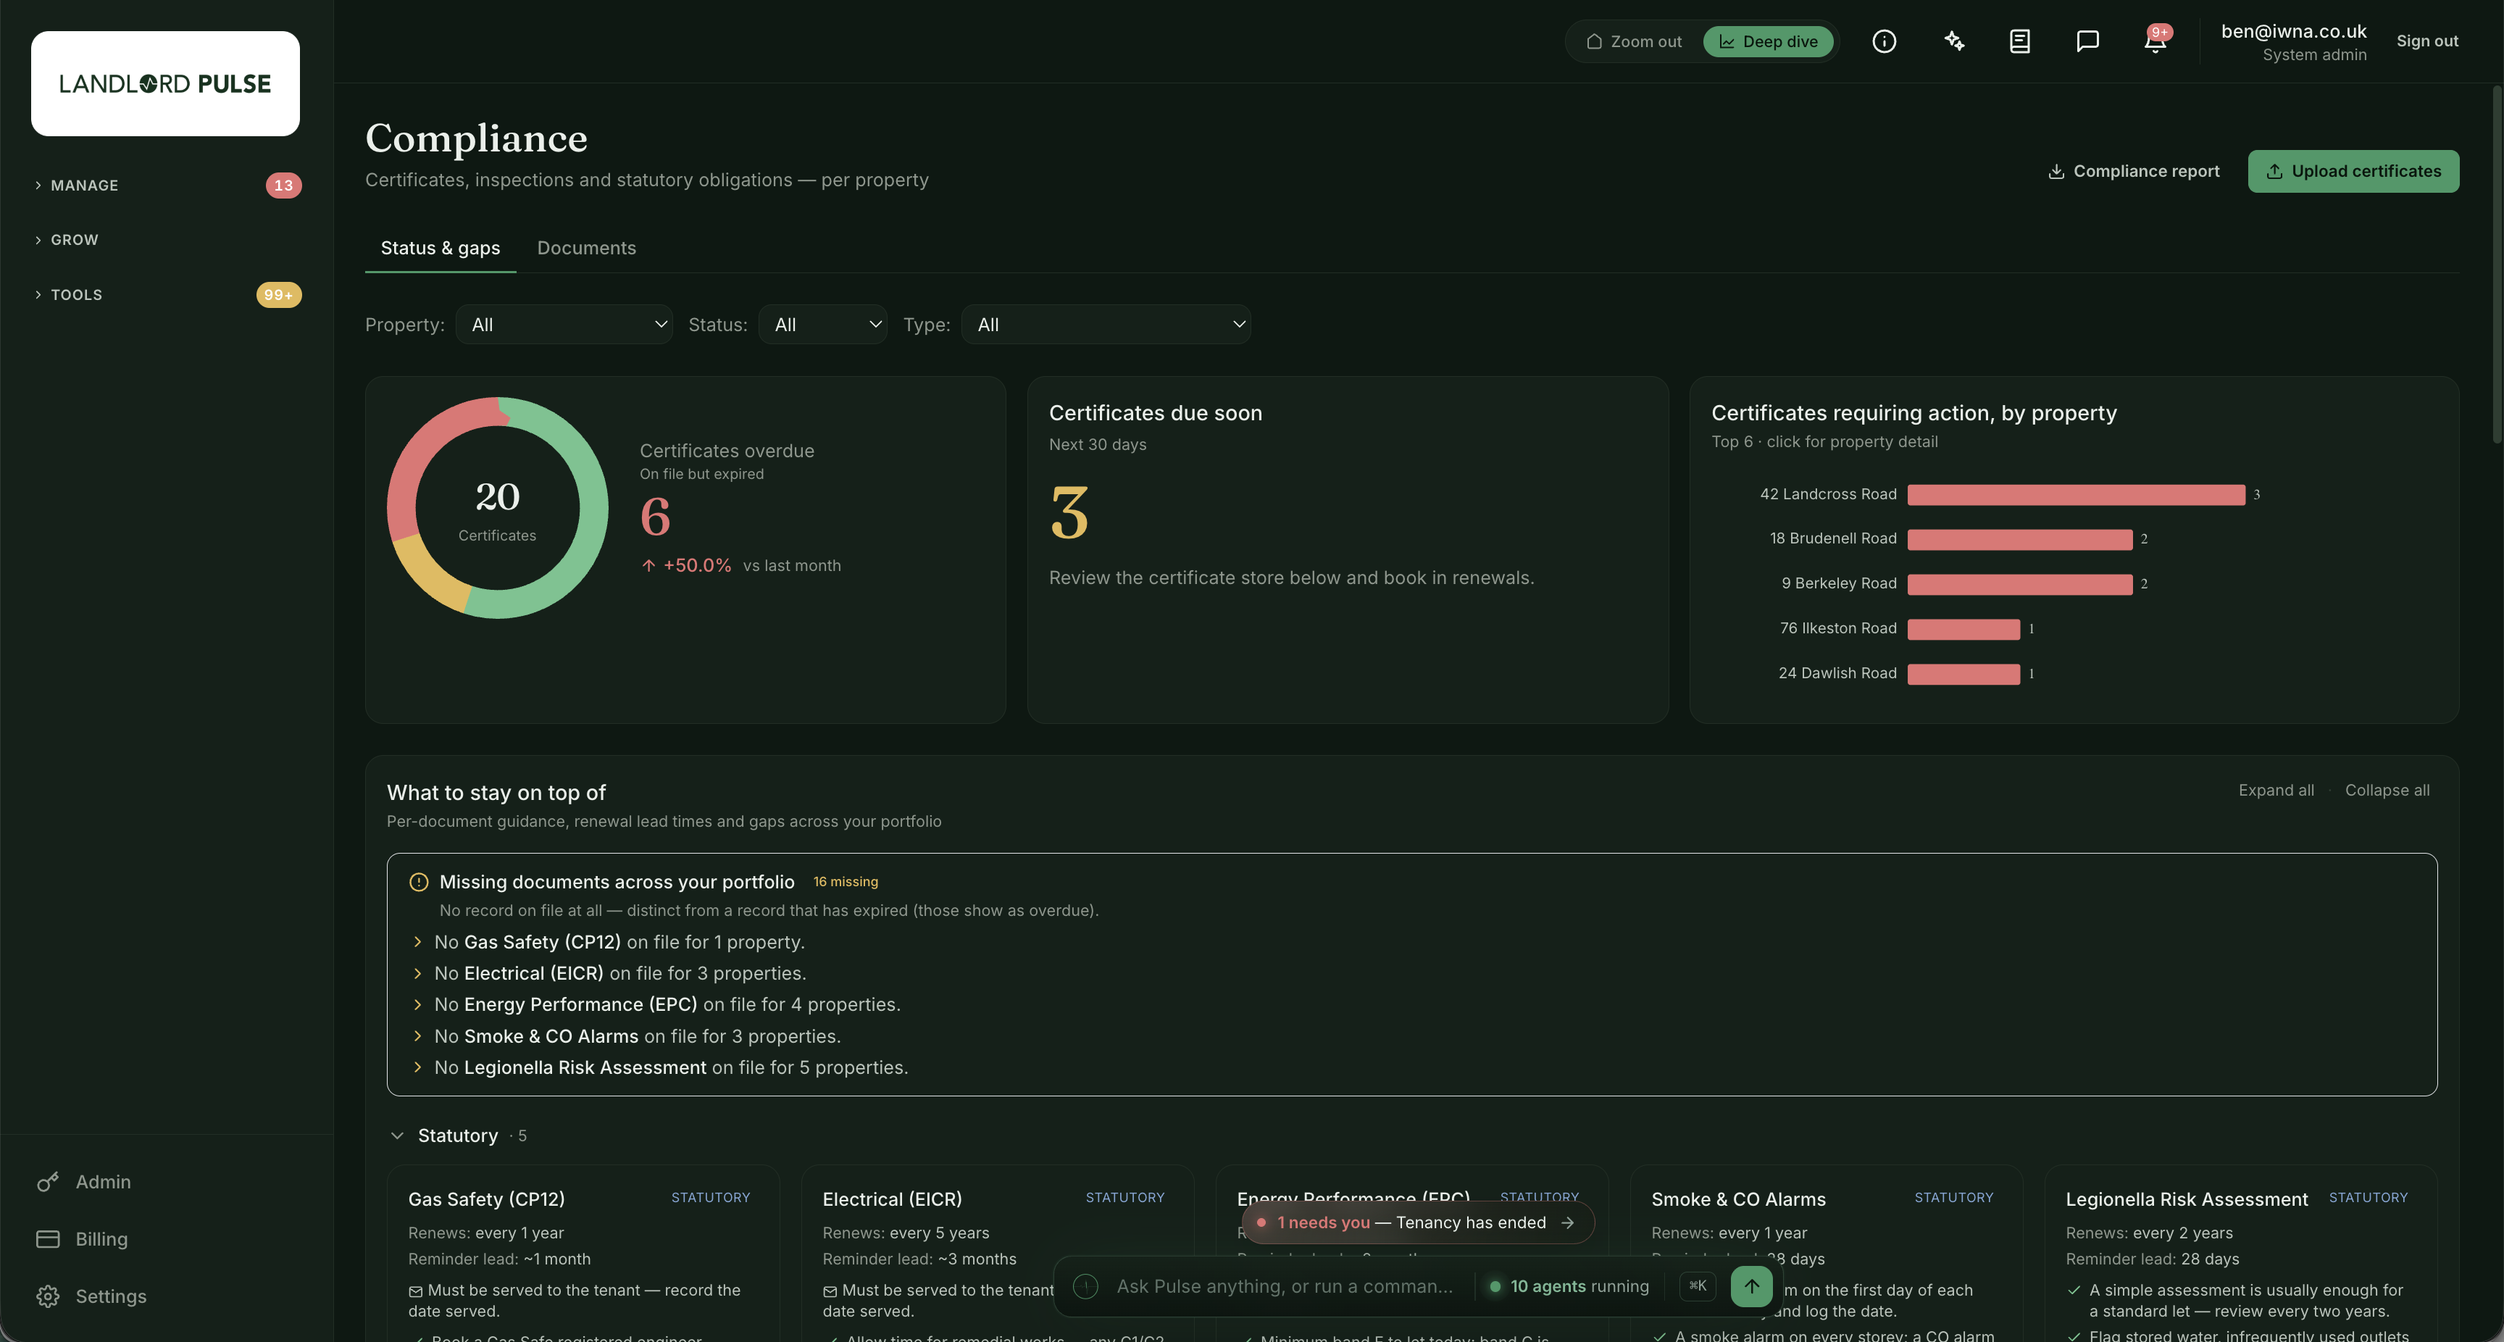Select the Documents tab
Screen dimensions: 2504x1342
[586, 248]
